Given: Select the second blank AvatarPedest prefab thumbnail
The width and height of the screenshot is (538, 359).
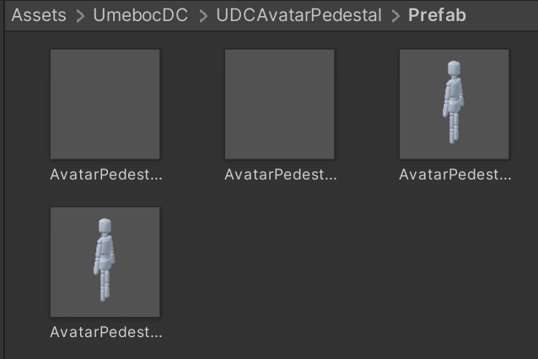Looking at the screenshot, I should tap(280, 104).
